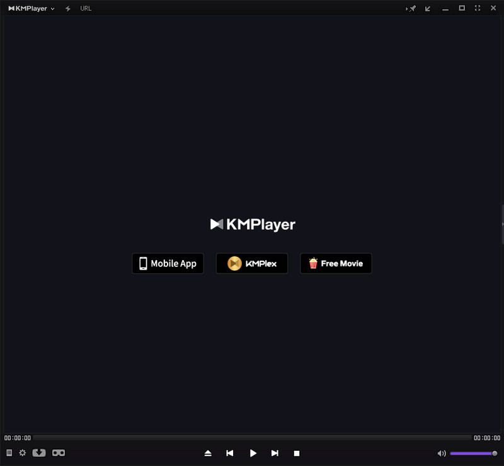Open the Mobile App promo button
This screenshot has height=466, width=504.
click(168, 263)
